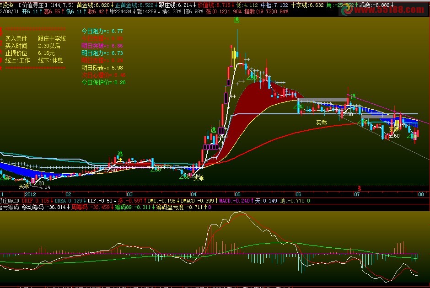Click the 买入条件 label

[16, 39]
